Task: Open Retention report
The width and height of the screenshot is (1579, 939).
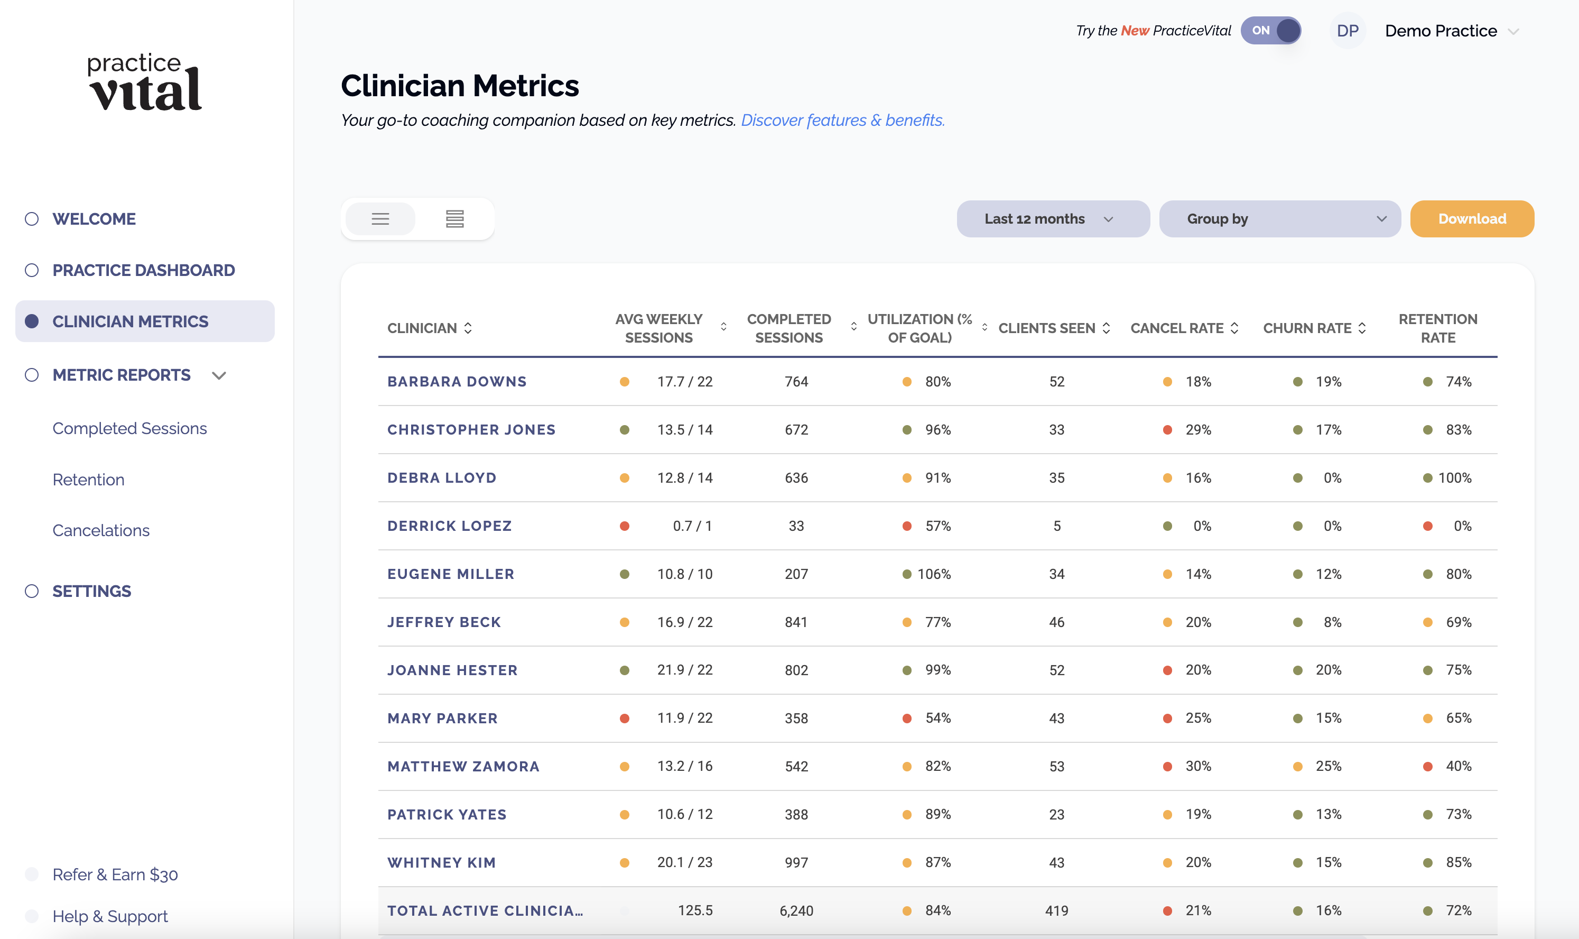Action: click(89, 480)
